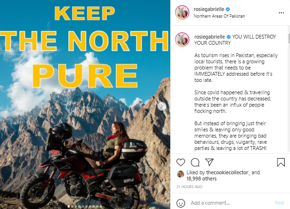Select first carousel indicator dot
Viewport: 290px width, 209px height.
tap(69, 207)
